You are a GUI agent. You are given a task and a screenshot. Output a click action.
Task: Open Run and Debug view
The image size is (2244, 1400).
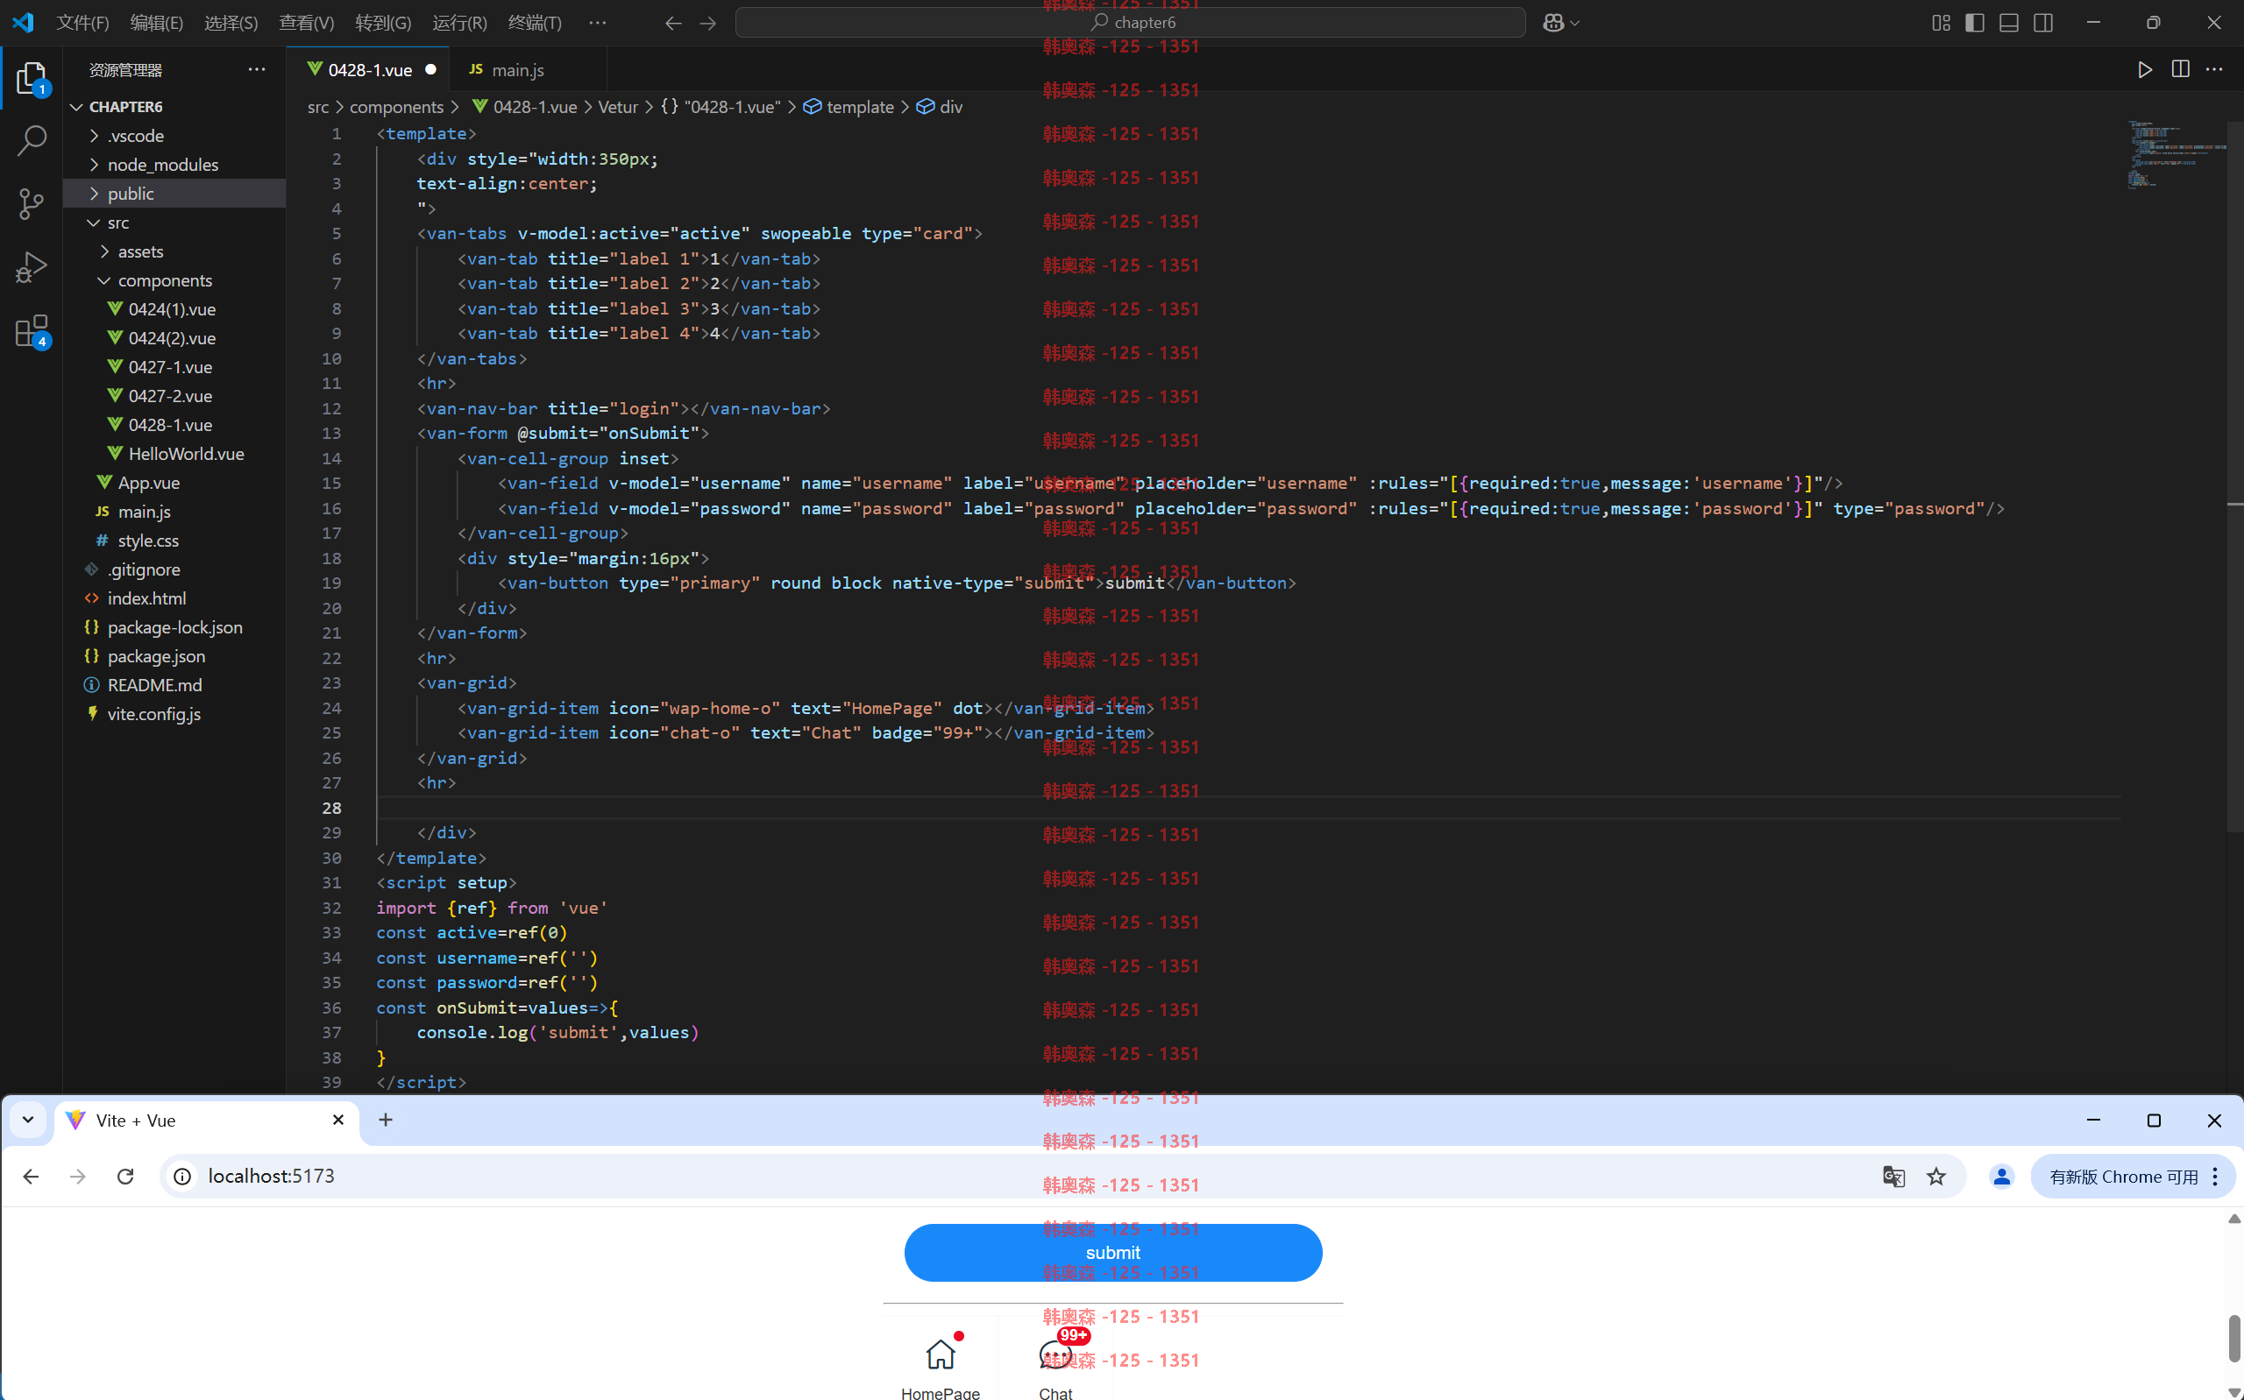pos(32,266)
